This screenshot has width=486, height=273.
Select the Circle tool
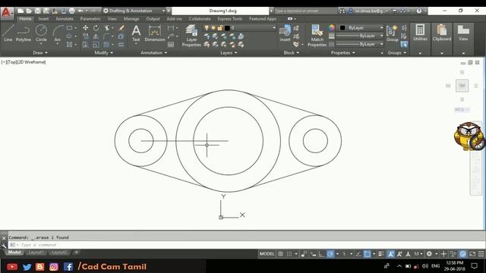41,33
